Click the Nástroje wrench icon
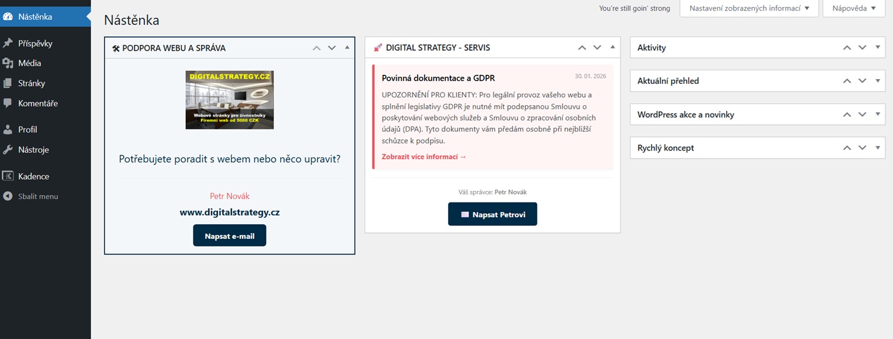The height and width of the screenshot is (339, 893). [x=8, y=150]
